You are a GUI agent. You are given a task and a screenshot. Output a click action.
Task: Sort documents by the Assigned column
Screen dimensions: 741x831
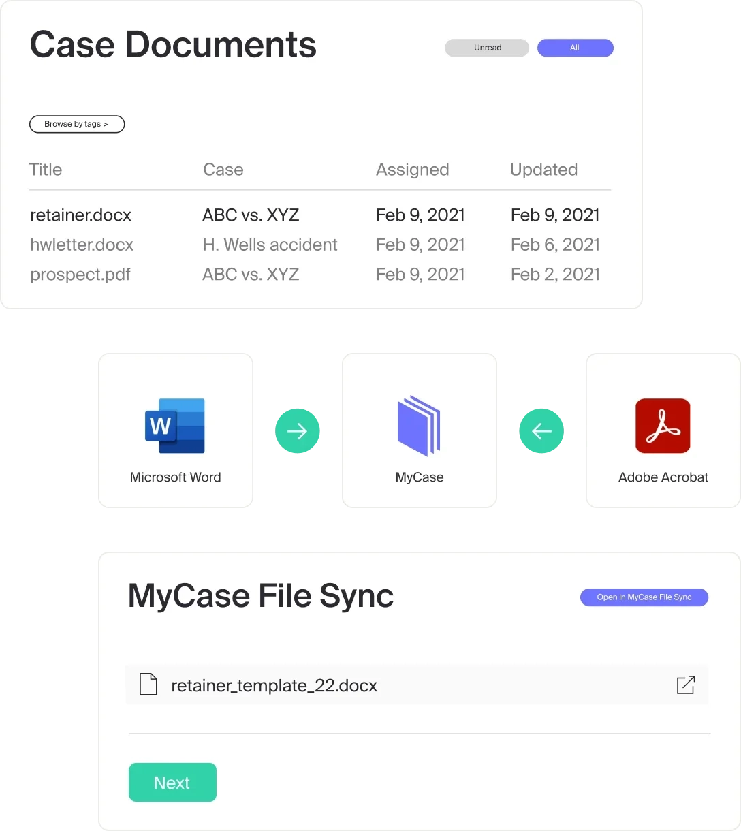[x=412, y=170]
